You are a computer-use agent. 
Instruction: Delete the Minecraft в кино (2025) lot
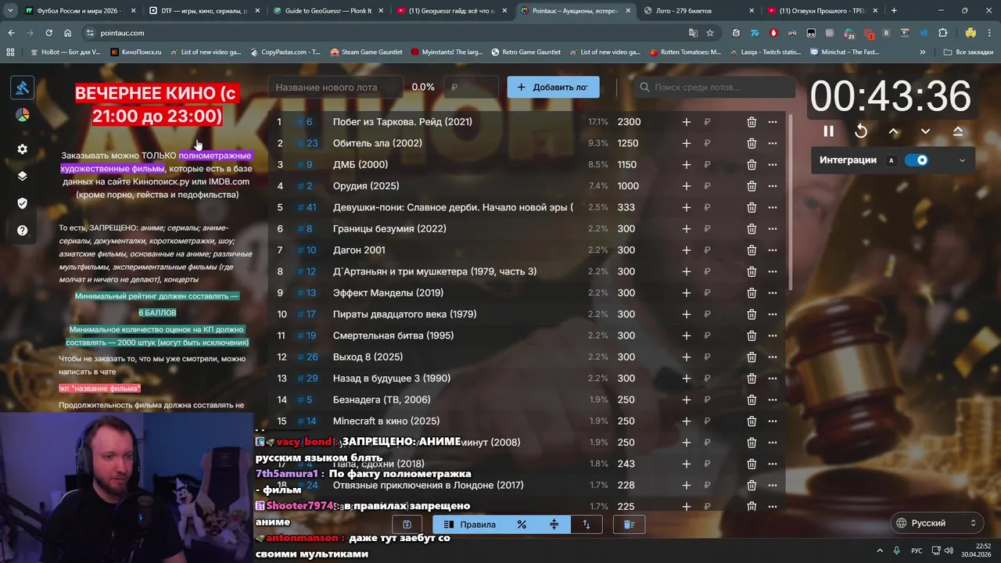752,421
